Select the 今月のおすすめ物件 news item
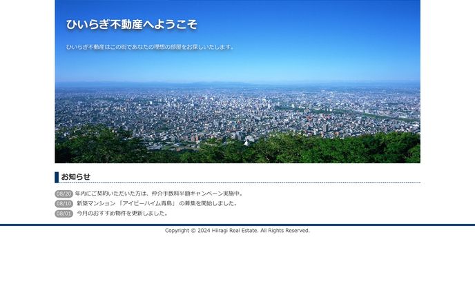Image resolution: width=475 pixels, height=292 pixels. coord(122,213)
